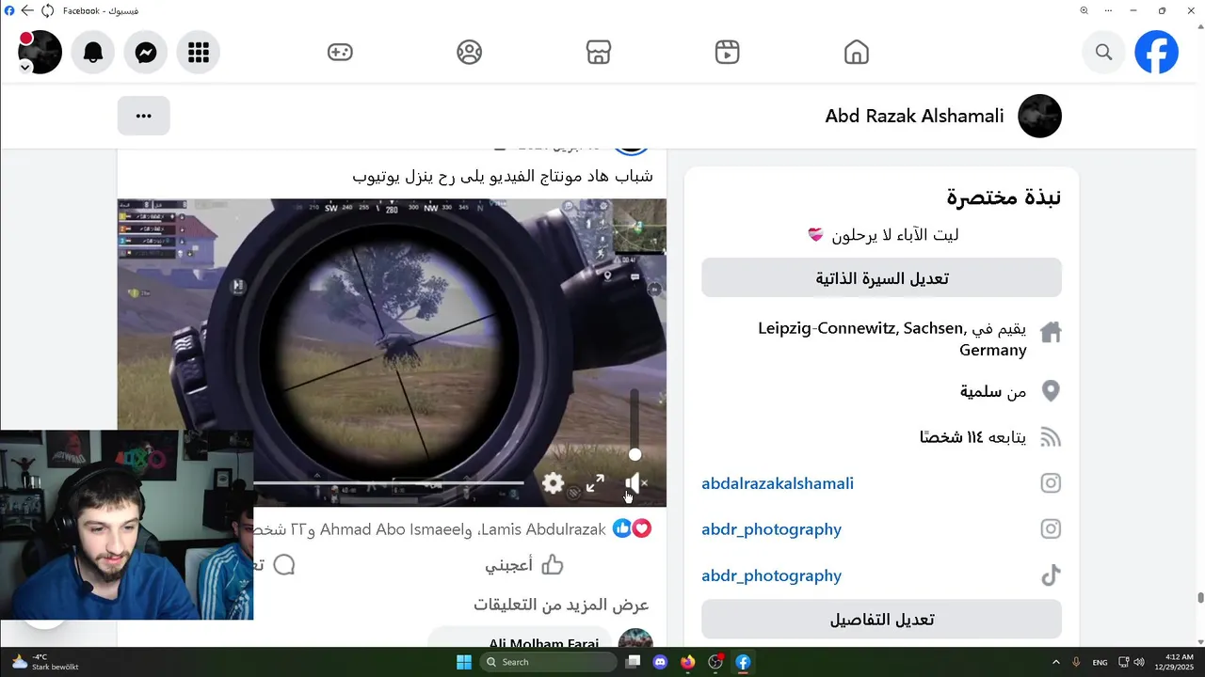Click the Facebook icon in the taskbar
The image size is (1205, 677).
(x=743, y=662)
